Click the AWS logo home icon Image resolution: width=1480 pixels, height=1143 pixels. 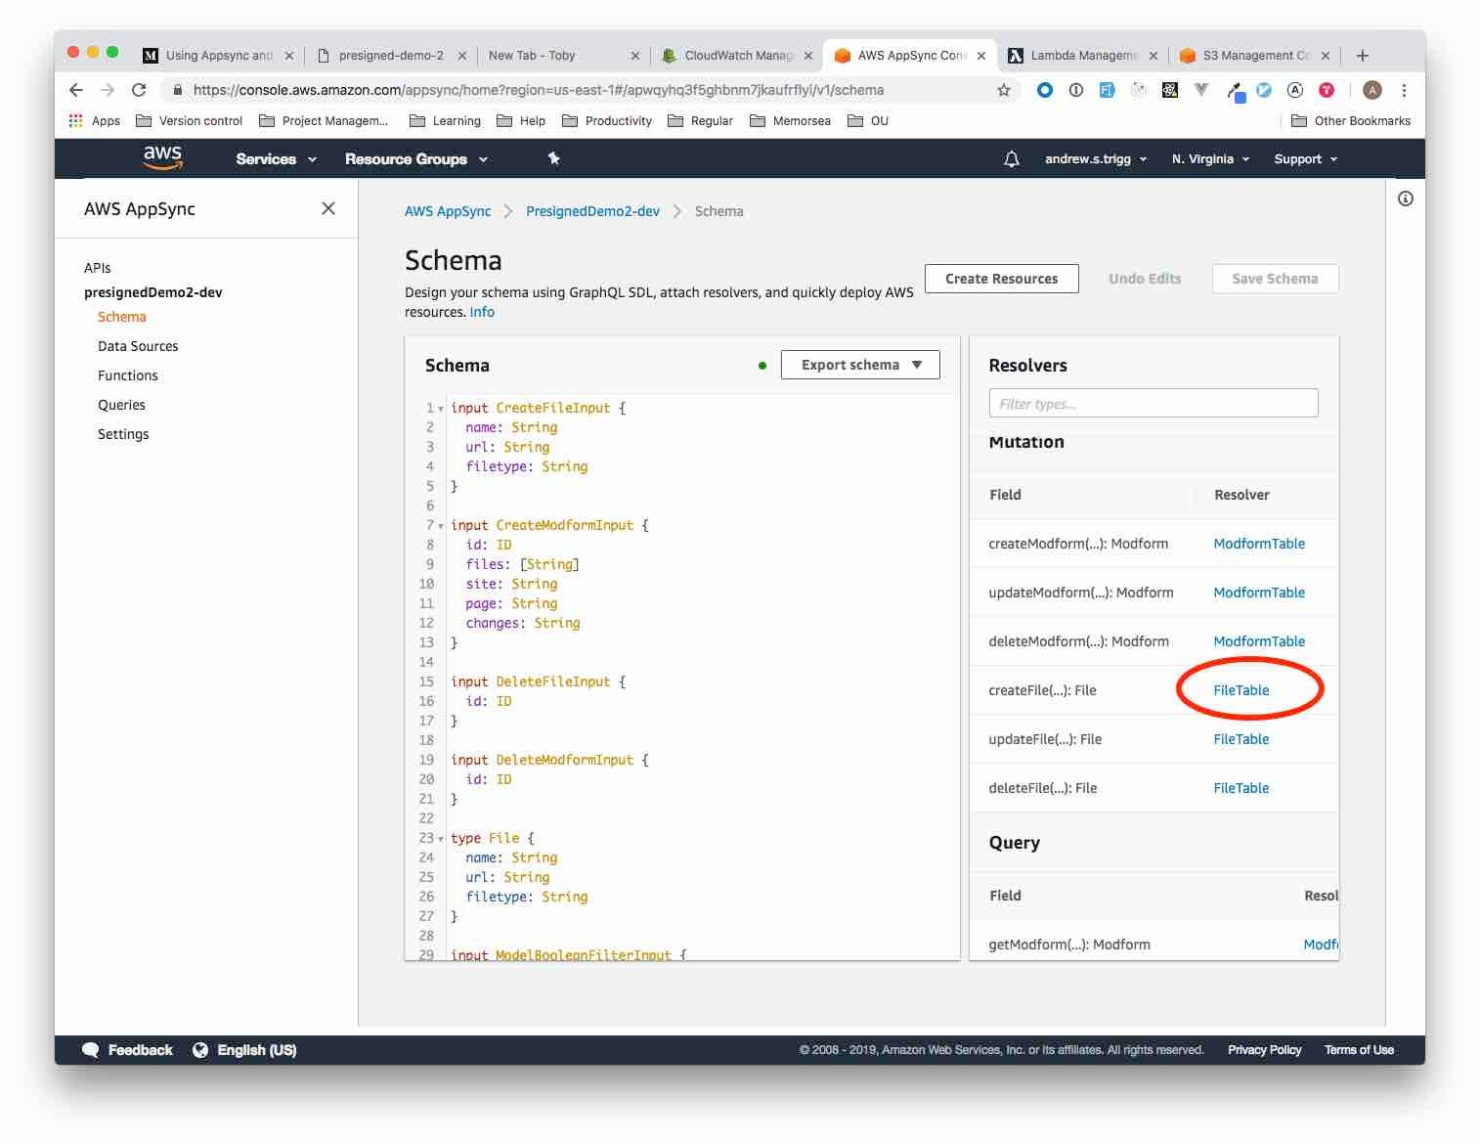pos(162,157)
